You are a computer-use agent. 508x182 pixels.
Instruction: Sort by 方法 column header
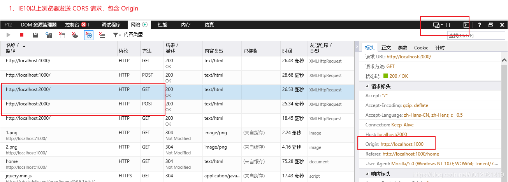click(x=152, y=48)
